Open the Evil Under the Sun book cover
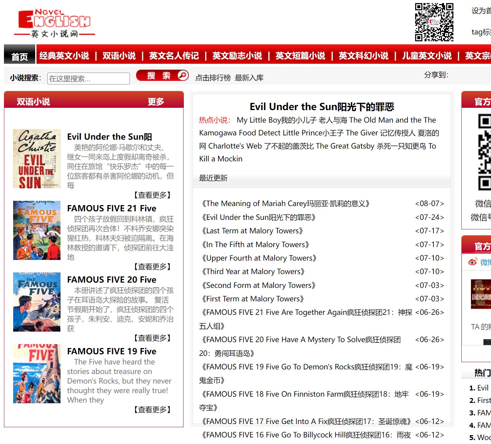Screen dimensions: 491x444 (37, 159)
